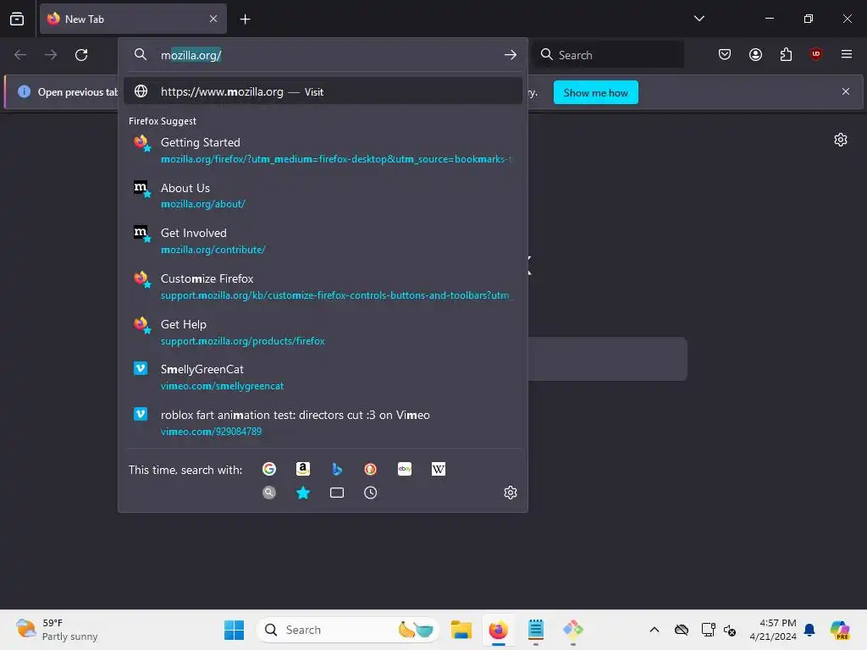Open the Copilot preview icon in taskbar
This screenshot has width=867, height=650.
pyautogui.click(x=840, y=630)
